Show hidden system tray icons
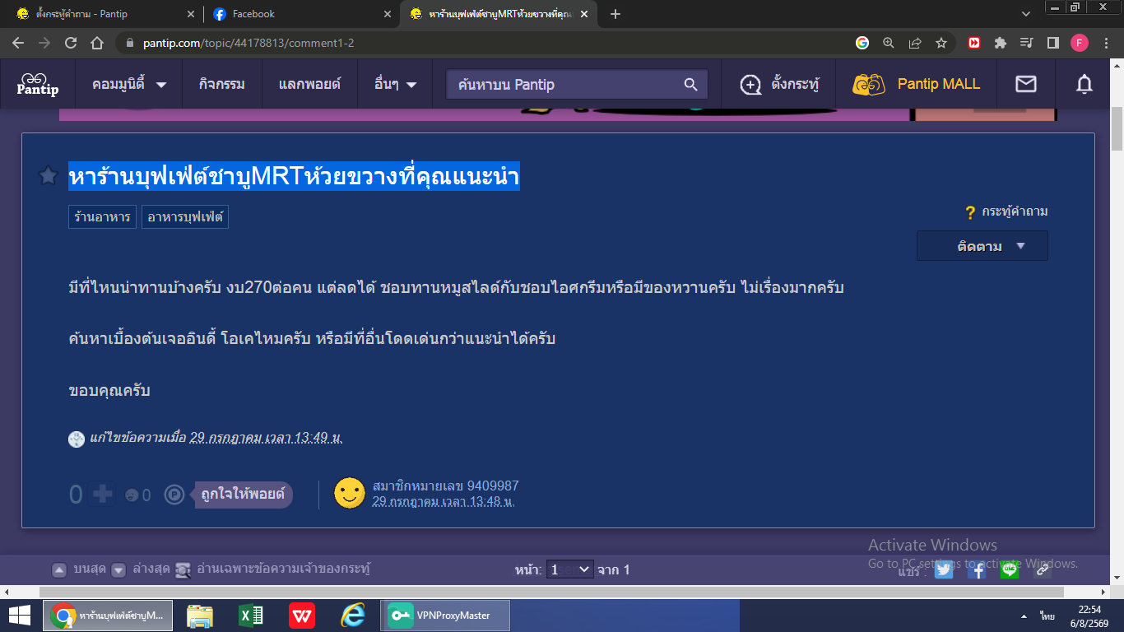Viewport: 1124px width, 632px height. 1024,616
